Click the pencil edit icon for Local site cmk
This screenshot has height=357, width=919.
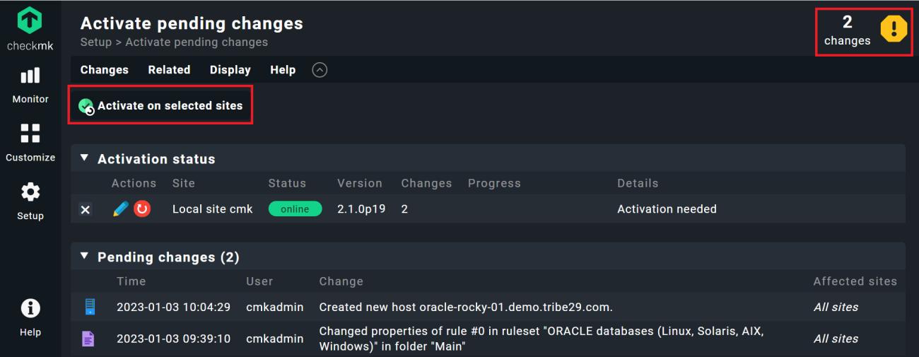(x=120, y=209)
